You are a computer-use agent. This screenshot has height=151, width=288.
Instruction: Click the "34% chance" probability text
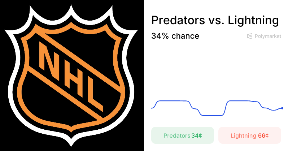(x=175, y=36)
